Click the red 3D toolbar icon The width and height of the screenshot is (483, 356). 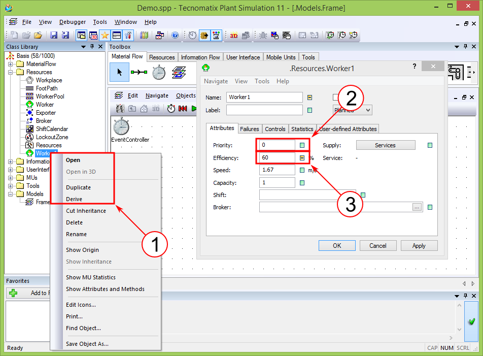(234, 35)
